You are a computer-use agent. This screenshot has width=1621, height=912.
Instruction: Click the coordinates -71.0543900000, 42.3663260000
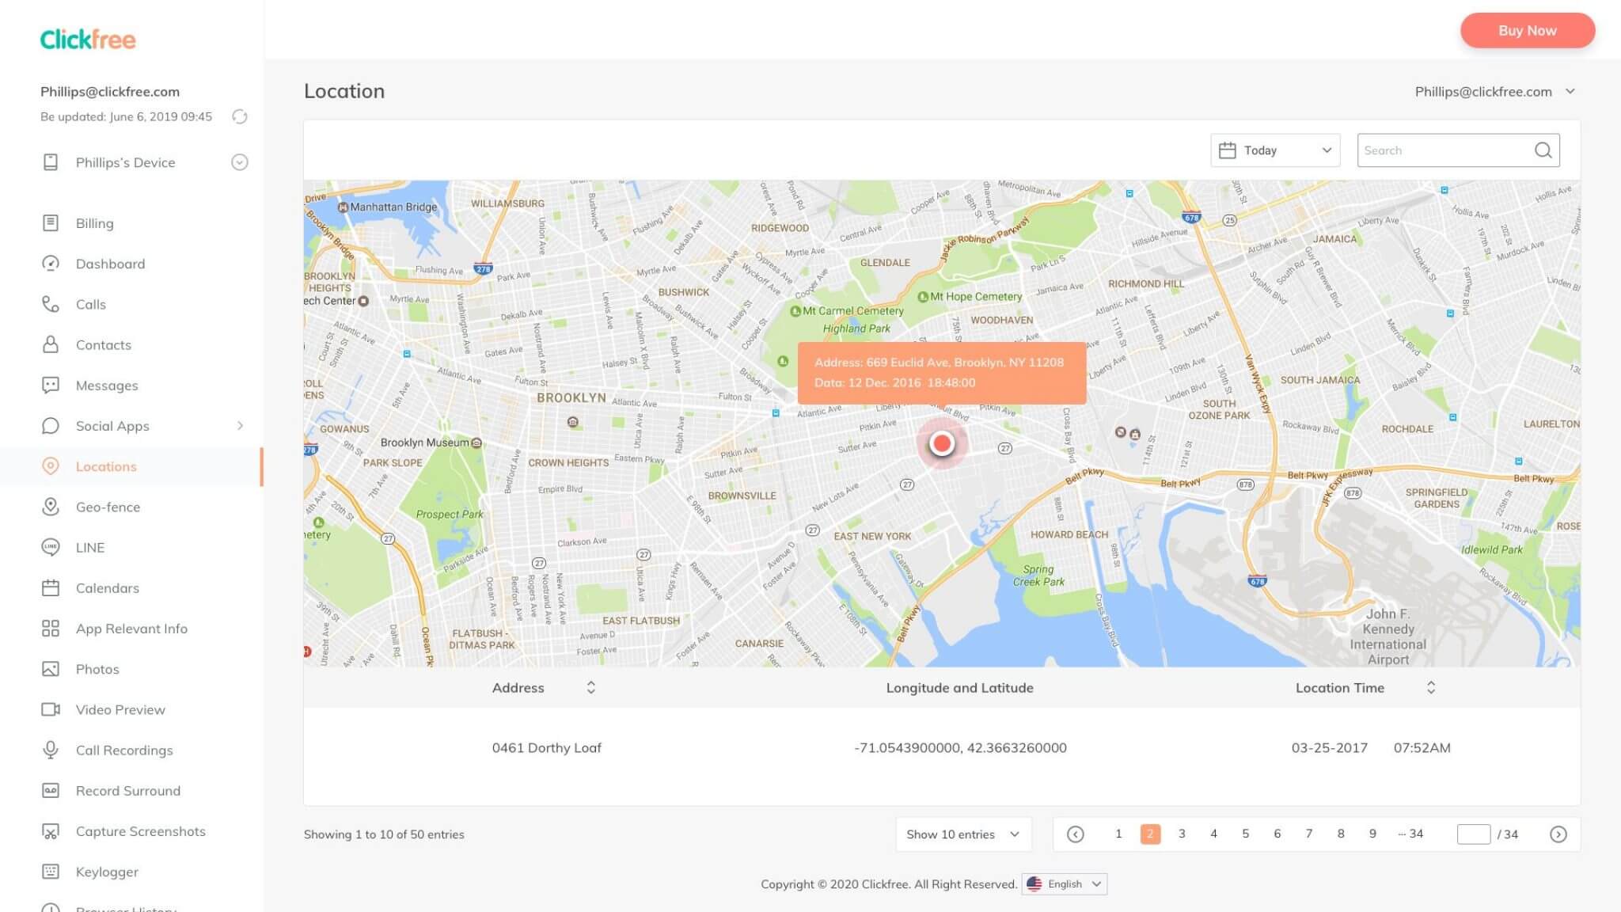pos(960,747)
